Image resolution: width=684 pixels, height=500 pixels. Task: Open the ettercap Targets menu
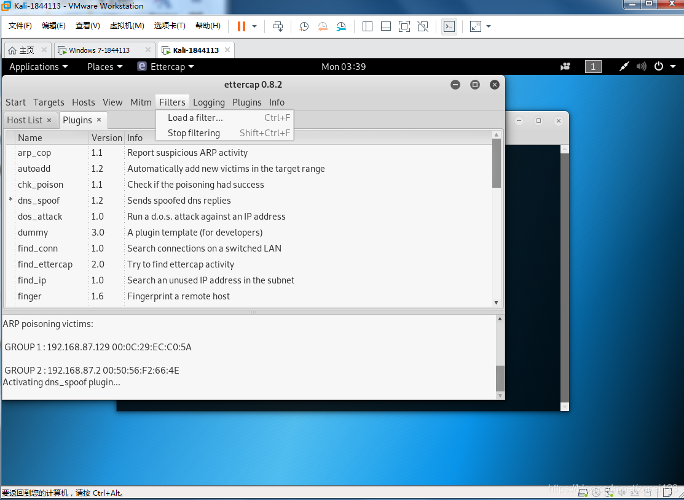[x=49, y=102]
